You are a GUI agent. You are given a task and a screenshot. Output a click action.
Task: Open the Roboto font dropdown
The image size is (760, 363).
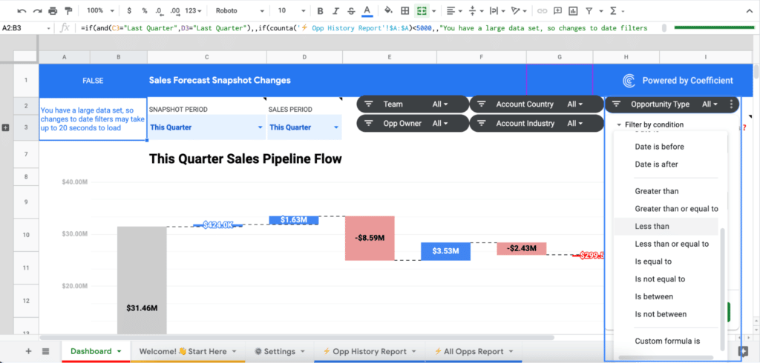(x=240, y=10)
